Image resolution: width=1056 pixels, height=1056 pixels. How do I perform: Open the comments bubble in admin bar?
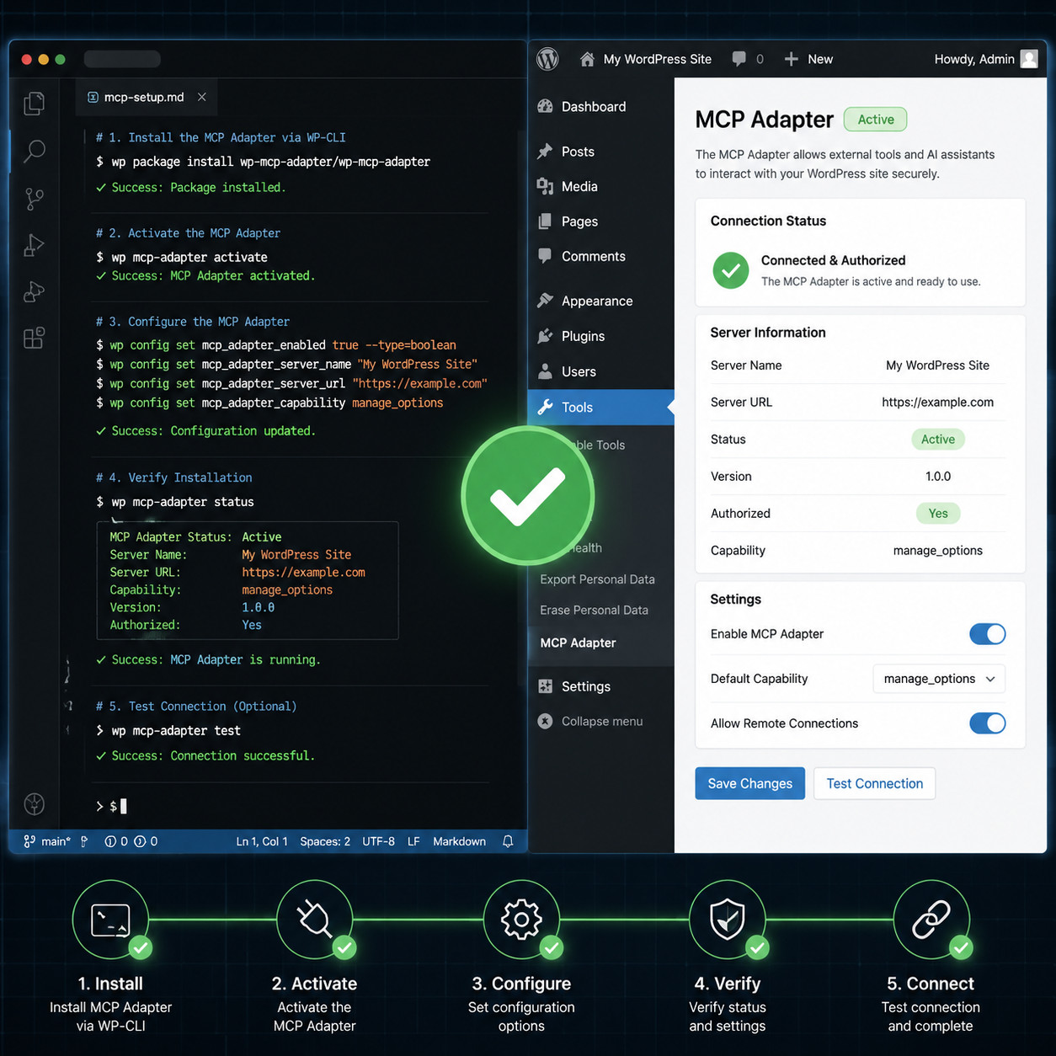pyautogui.click(x=739, y=59)
